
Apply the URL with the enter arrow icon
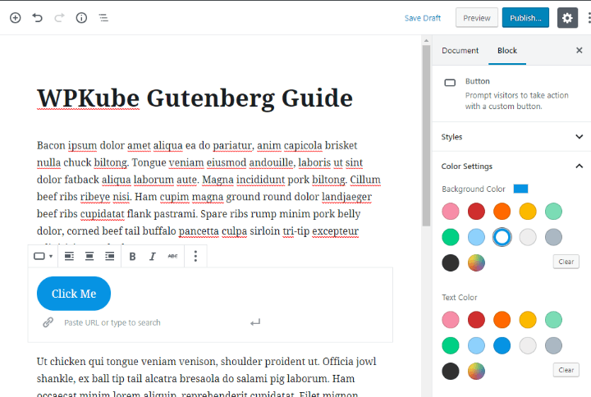point(255,322)
